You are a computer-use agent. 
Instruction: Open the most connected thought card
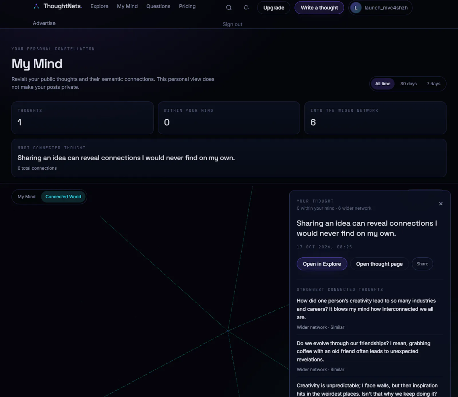pyautogui.click(x=229, y=158)
